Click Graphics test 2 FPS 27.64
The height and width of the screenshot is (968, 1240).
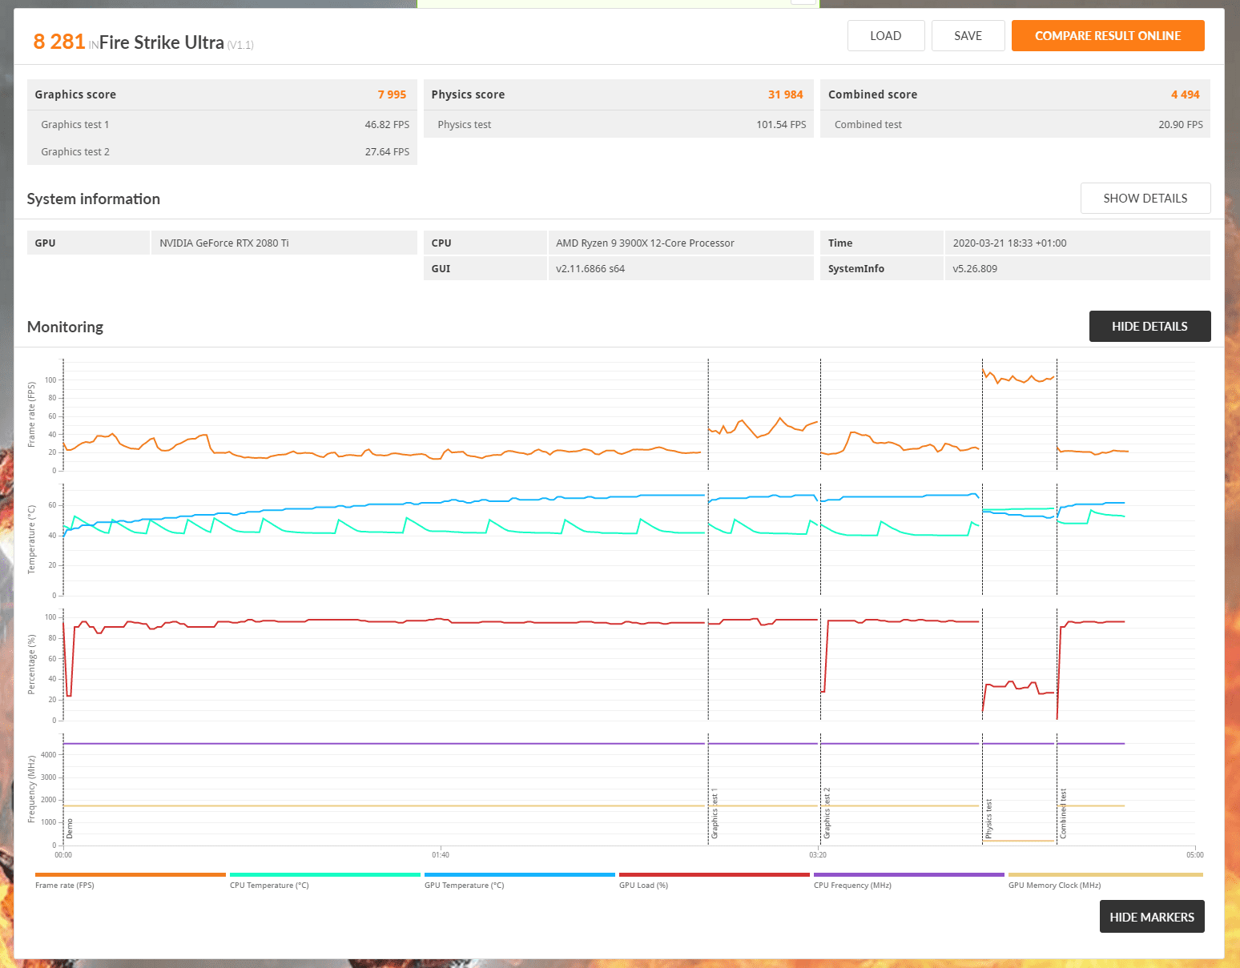tap(387, 152)
